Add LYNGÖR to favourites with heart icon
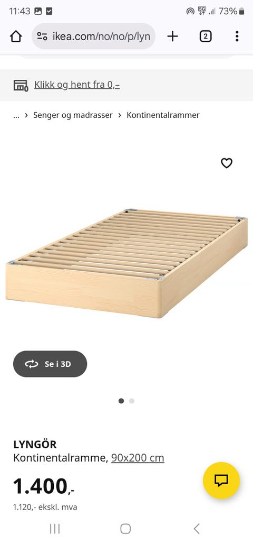The width and height of the screenshot is (253, 544). coord(227,163)
